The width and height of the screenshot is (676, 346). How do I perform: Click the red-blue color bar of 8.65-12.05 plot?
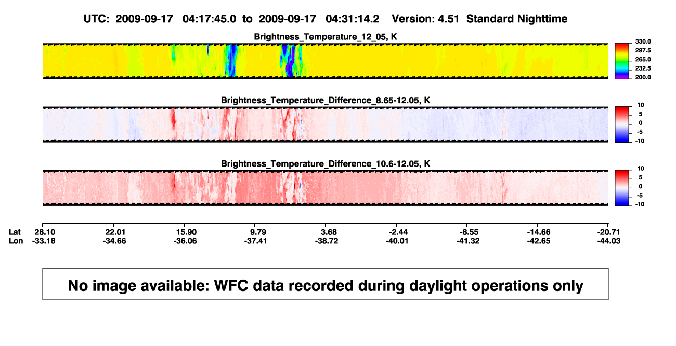tap(622, 124)
